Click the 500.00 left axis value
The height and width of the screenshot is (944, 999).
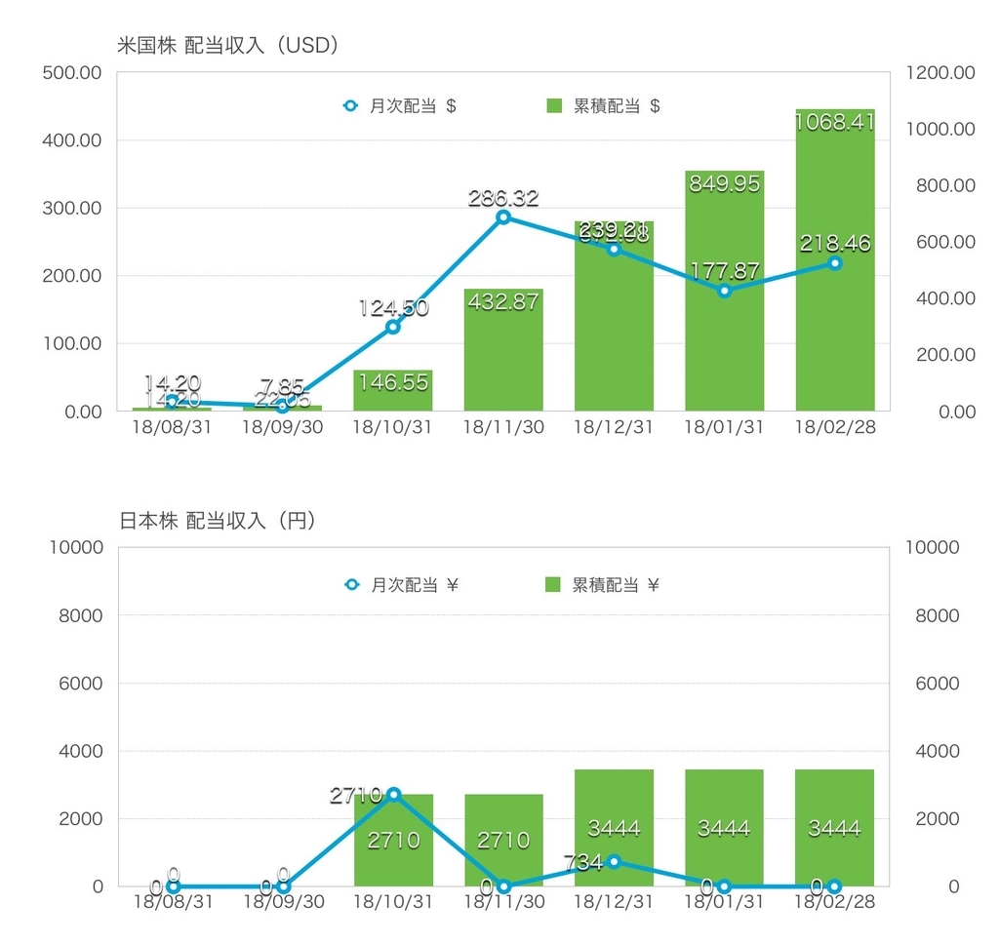click(x=72, y=72)
